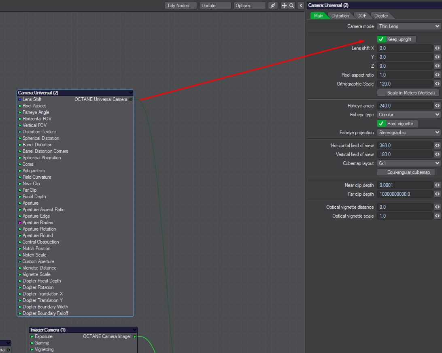Open envelope button for Vertical field of view

(x=437, y=154)
